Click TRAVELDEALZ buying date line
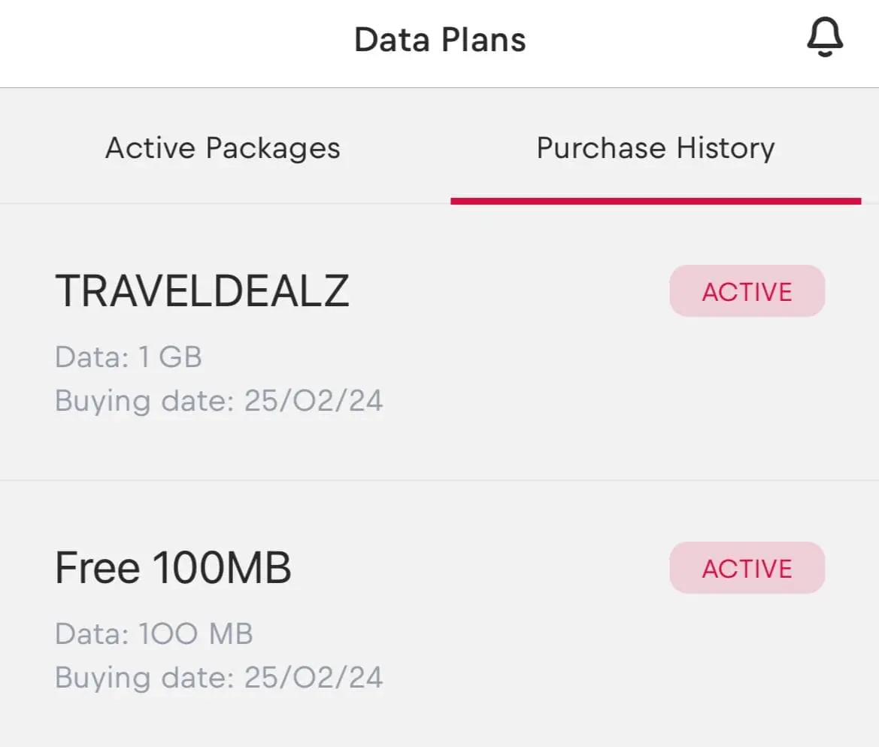The image size is (879, 747). pyautogui.click(x=219, y=400)
